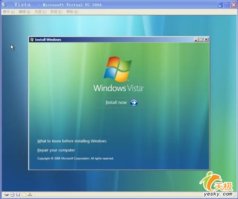
Task: Click the network adapter icon in status bar
Action: click(30, 194)
